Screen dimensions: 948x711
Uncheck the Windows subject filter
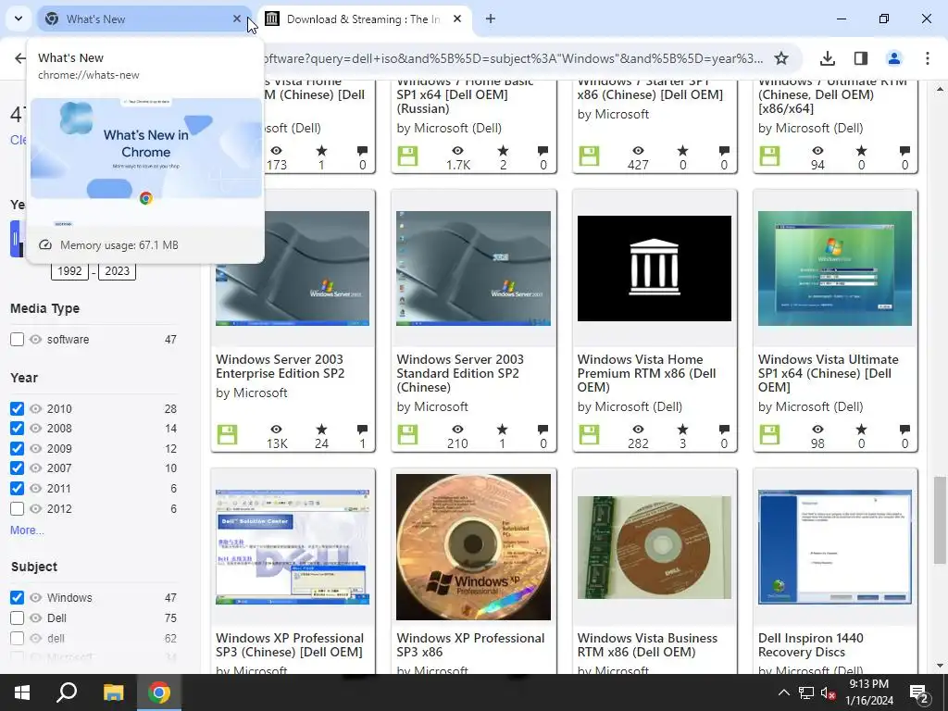pyautogui.click(x=17, y=597)
